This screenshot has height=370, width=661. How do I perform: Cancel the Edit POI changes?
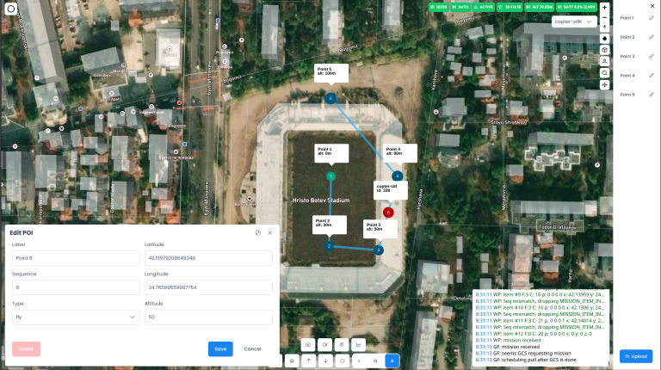pyautogui.click(x=252, y=349)
